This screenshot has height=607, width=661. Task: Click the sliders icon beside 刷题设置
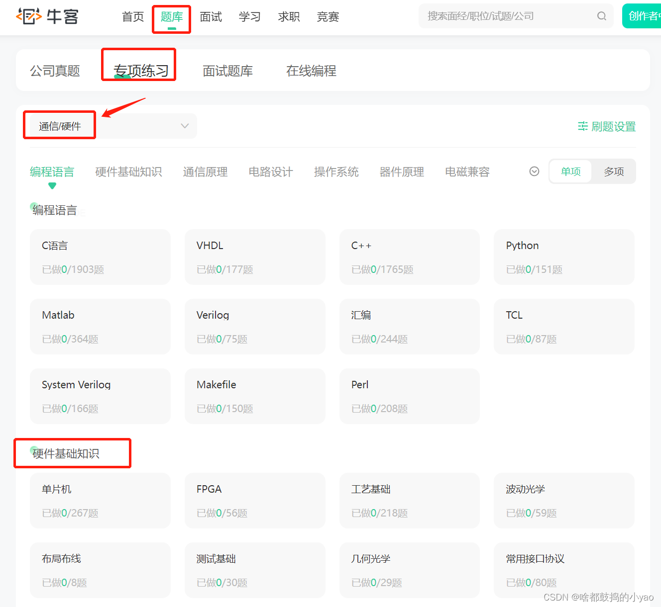[582, 126]
